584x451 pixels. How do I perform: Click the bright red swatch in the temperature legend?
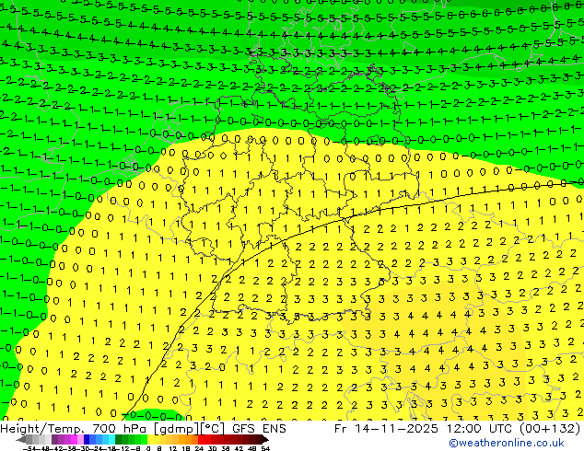click(x=201, y=439)
